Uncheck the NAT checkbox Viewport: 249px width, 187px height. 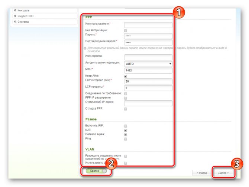(126, 130)
